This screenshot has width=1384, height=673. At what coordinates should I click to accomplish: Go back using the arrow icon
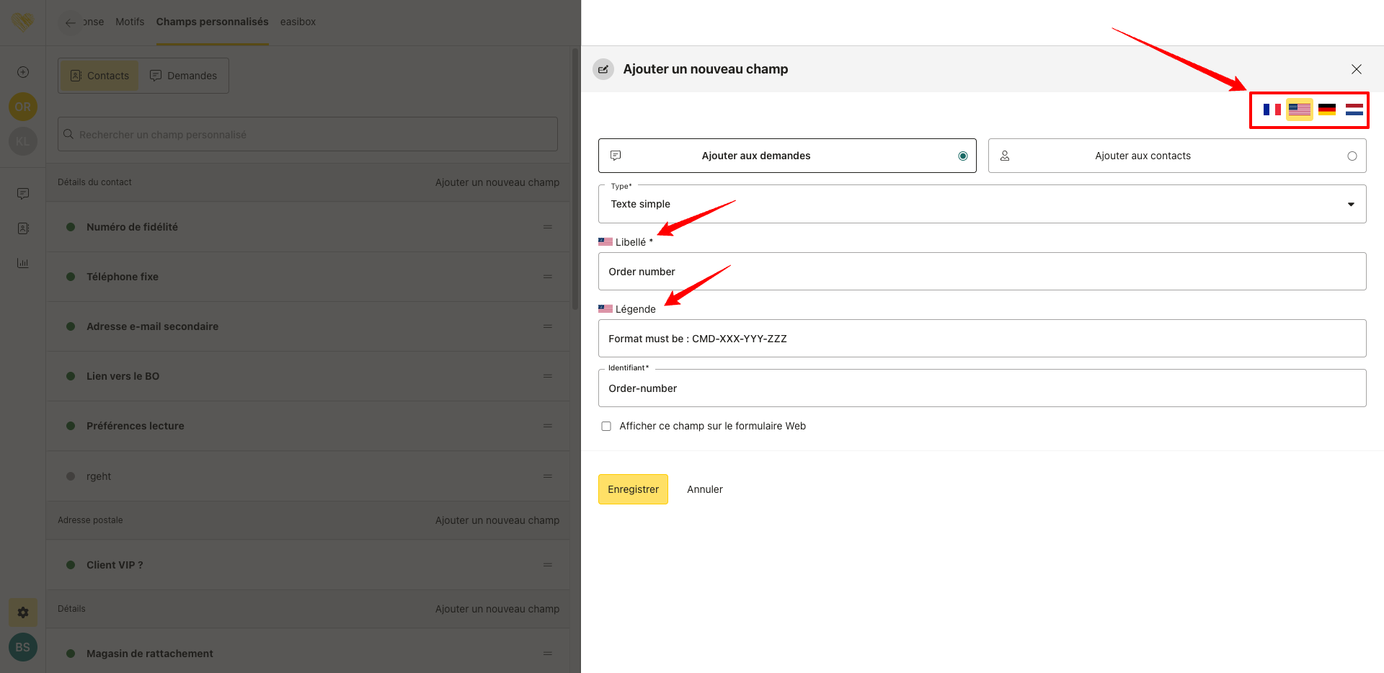click(x=70, y=22)
